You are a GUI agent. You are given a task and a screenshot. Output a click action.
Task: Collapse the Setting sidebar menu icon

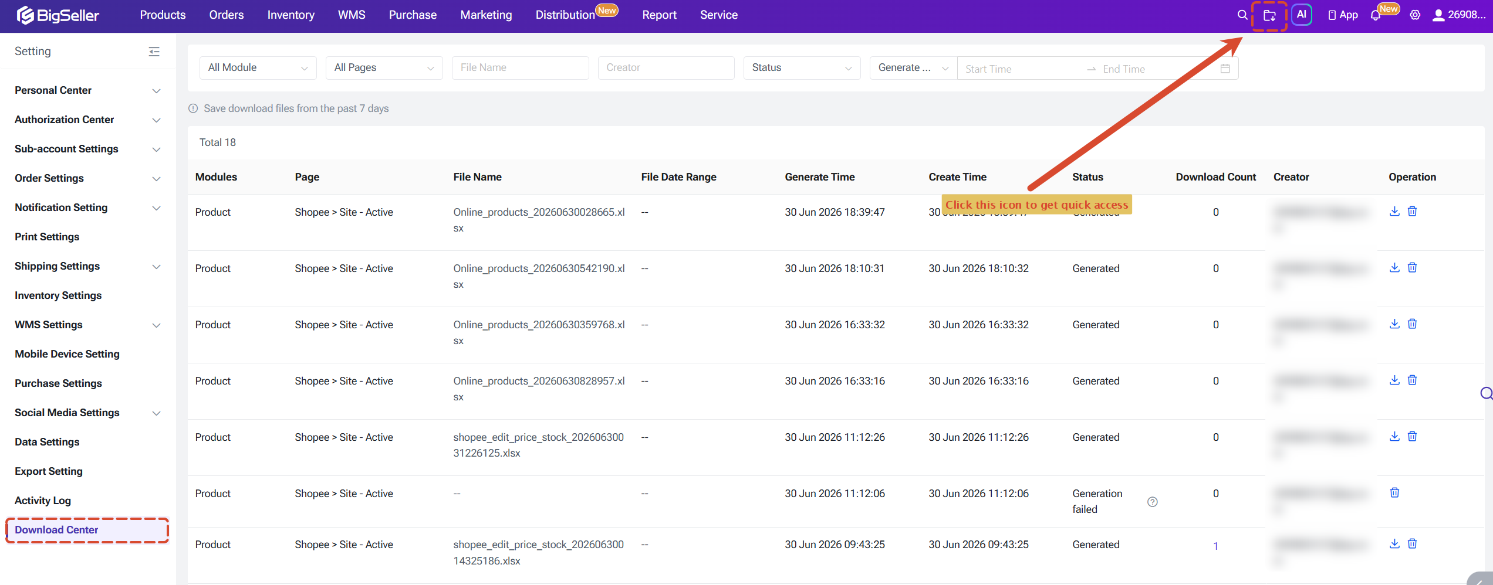click(154, 52)
